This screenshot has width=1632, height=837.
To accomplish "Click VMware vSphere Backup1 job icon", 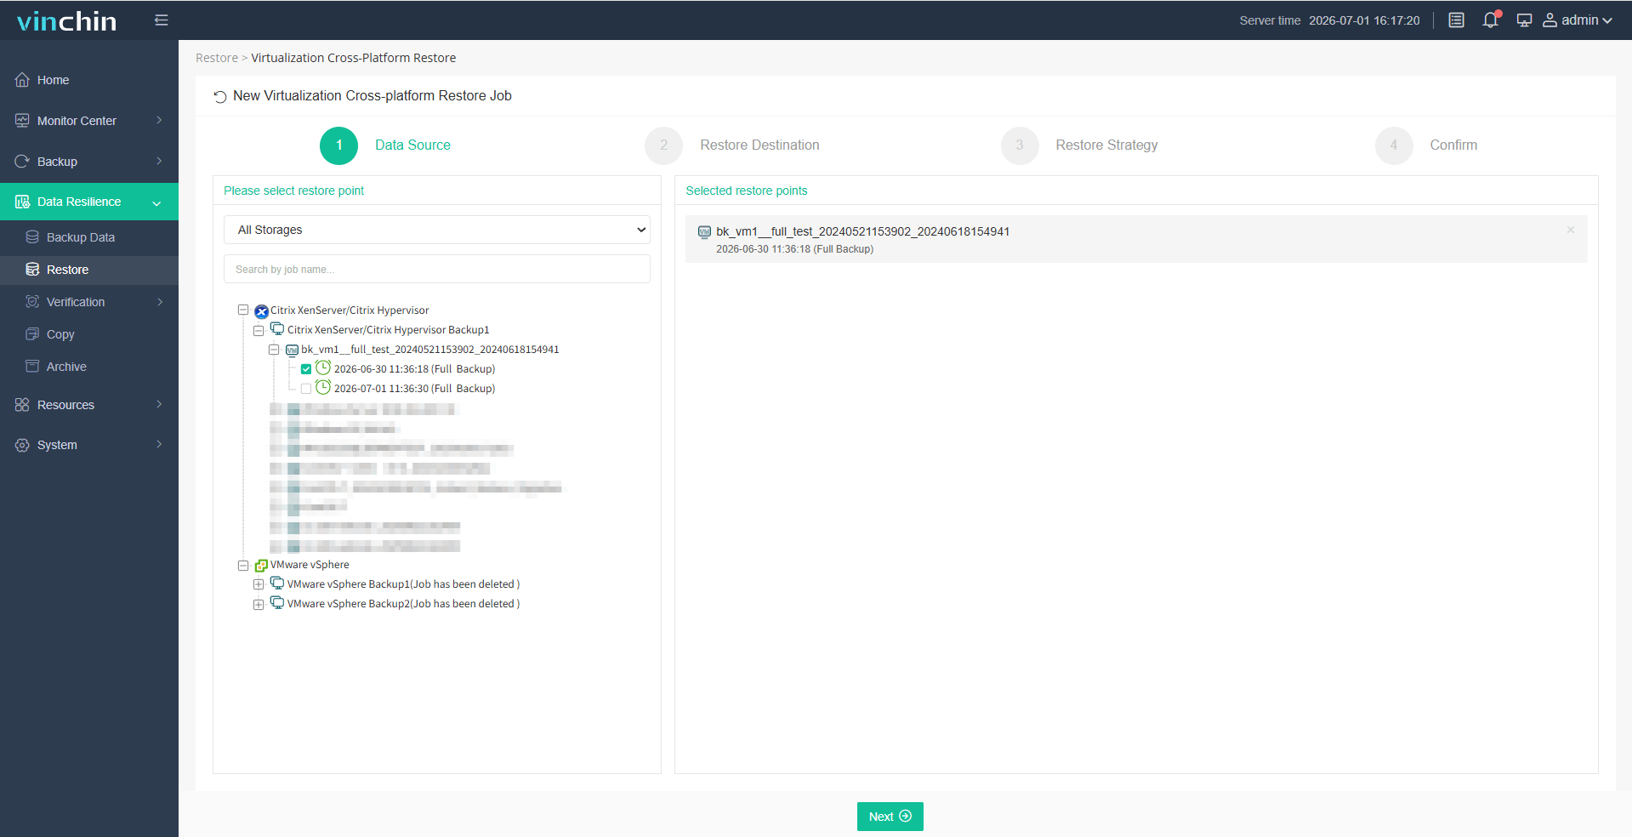I will click(277, 584).
